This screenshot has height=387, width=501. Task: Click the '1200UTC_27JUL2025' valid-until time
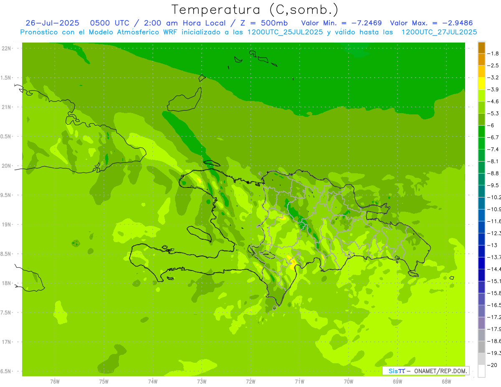(x=439, y=32)
